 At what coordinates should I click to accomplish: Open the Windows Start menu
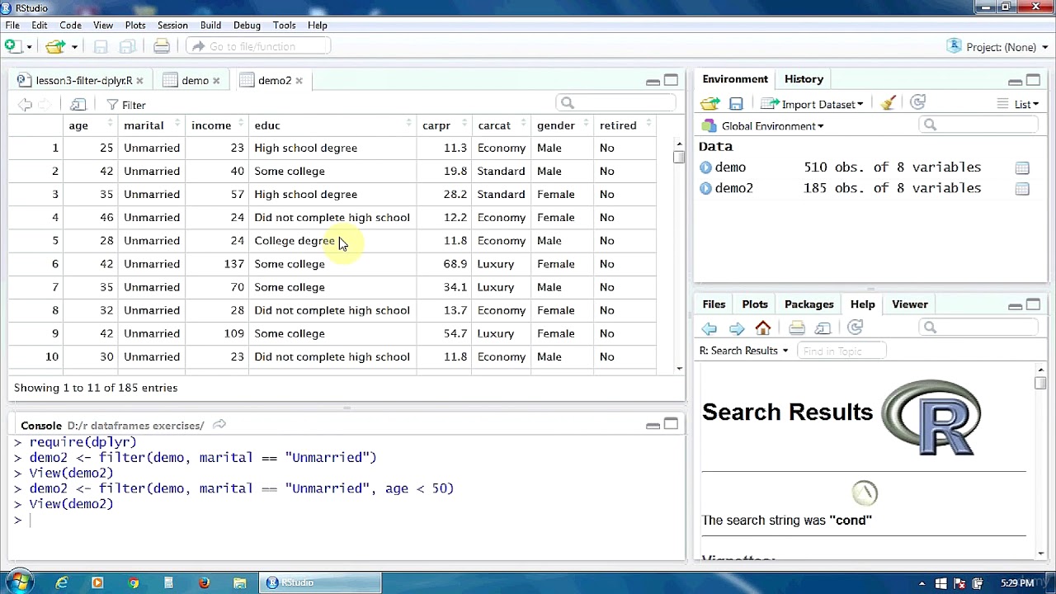(x=18, y=582)
